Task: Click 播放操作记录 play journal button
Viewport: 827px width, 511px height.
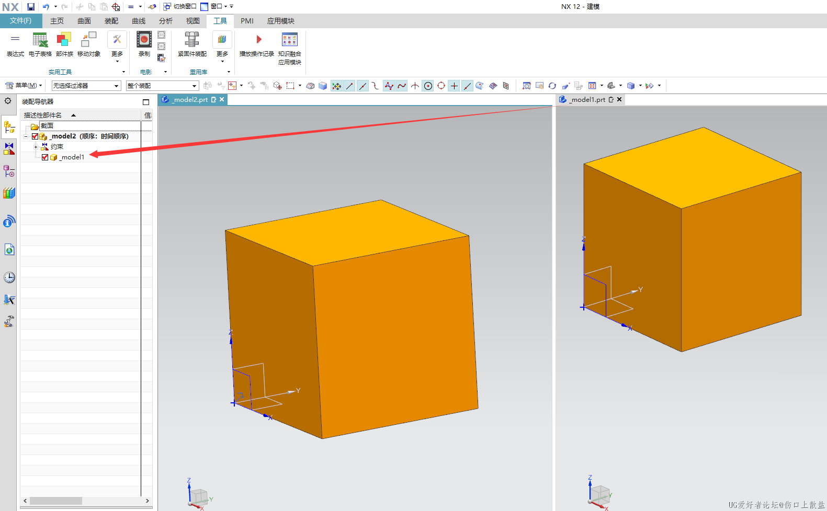Action: pos(257,44)
